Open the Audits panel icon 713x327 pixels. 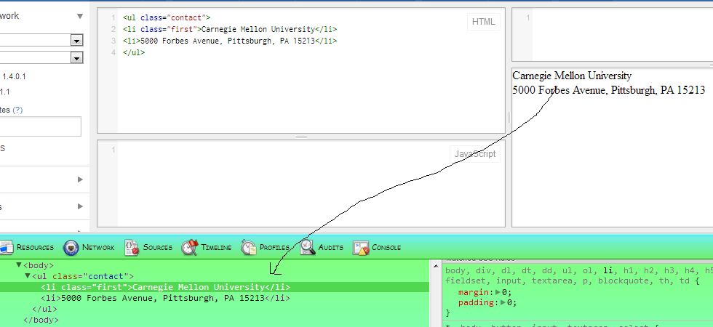point(307,248)
